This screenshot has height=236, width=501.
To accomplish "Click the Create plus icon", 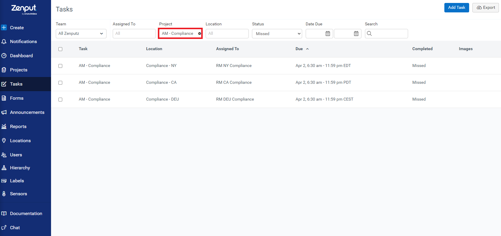I will click(4, 27).
